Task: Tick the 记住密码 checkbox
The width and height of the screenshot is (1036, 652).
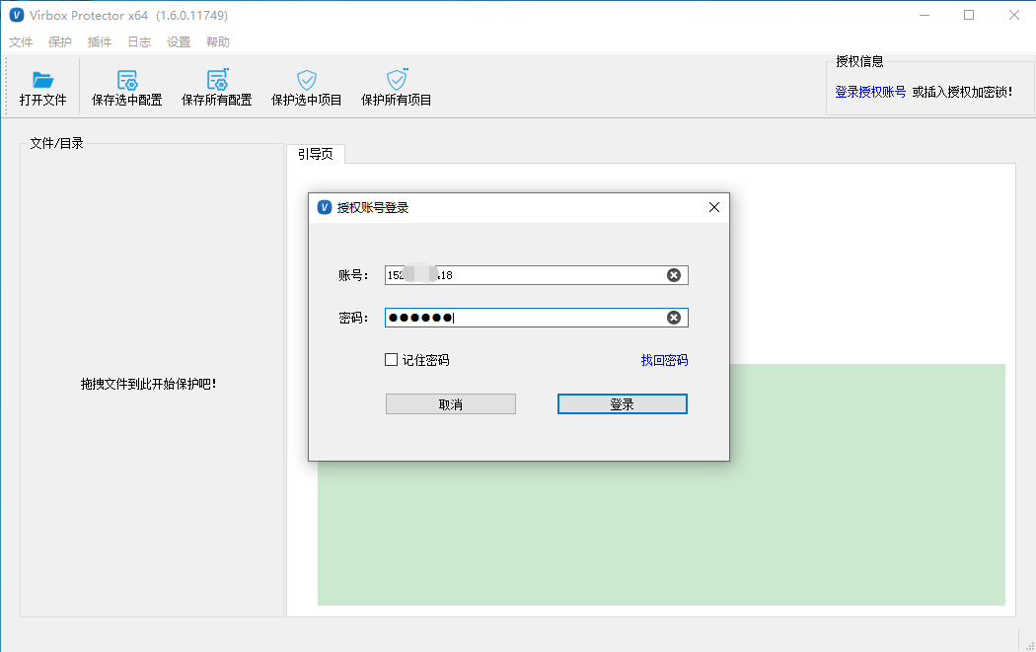Action: pos(391,360)
